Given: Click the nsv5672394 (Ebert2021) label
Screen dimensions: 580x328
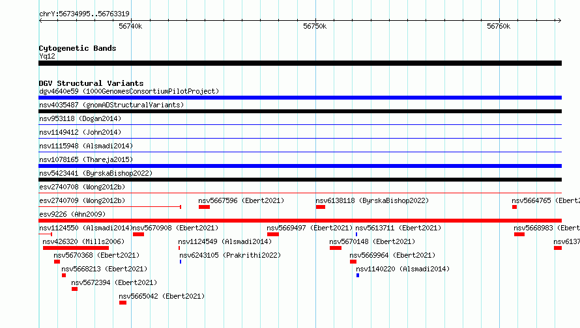Looking at the screenshot, I should (114, 282).
